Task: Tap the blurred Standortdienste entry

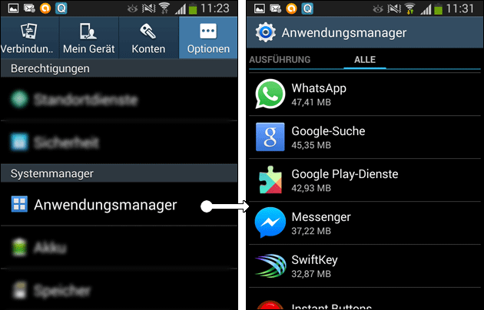Action: click(x=119, y=99)
